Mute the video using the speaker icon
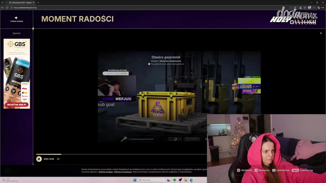326x183 pixels. tap(58, 159)
